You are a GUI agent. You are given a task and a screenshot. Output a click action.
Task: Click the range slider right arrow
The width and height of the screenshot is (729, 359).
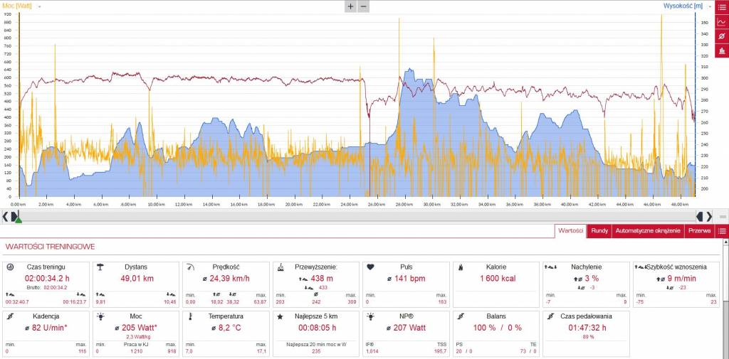point(709,216)
